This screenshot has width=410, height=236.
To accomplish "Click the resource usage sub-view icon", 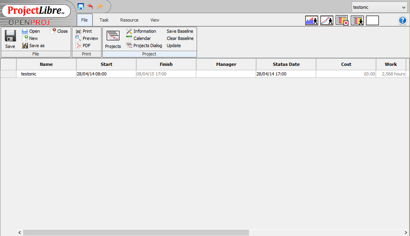I will 357,20.
